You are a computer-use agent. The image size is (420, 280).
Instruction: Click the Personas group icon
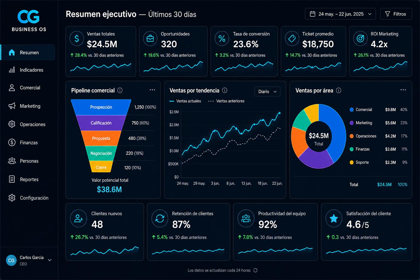pyautogui.click(x=12, y=161)
